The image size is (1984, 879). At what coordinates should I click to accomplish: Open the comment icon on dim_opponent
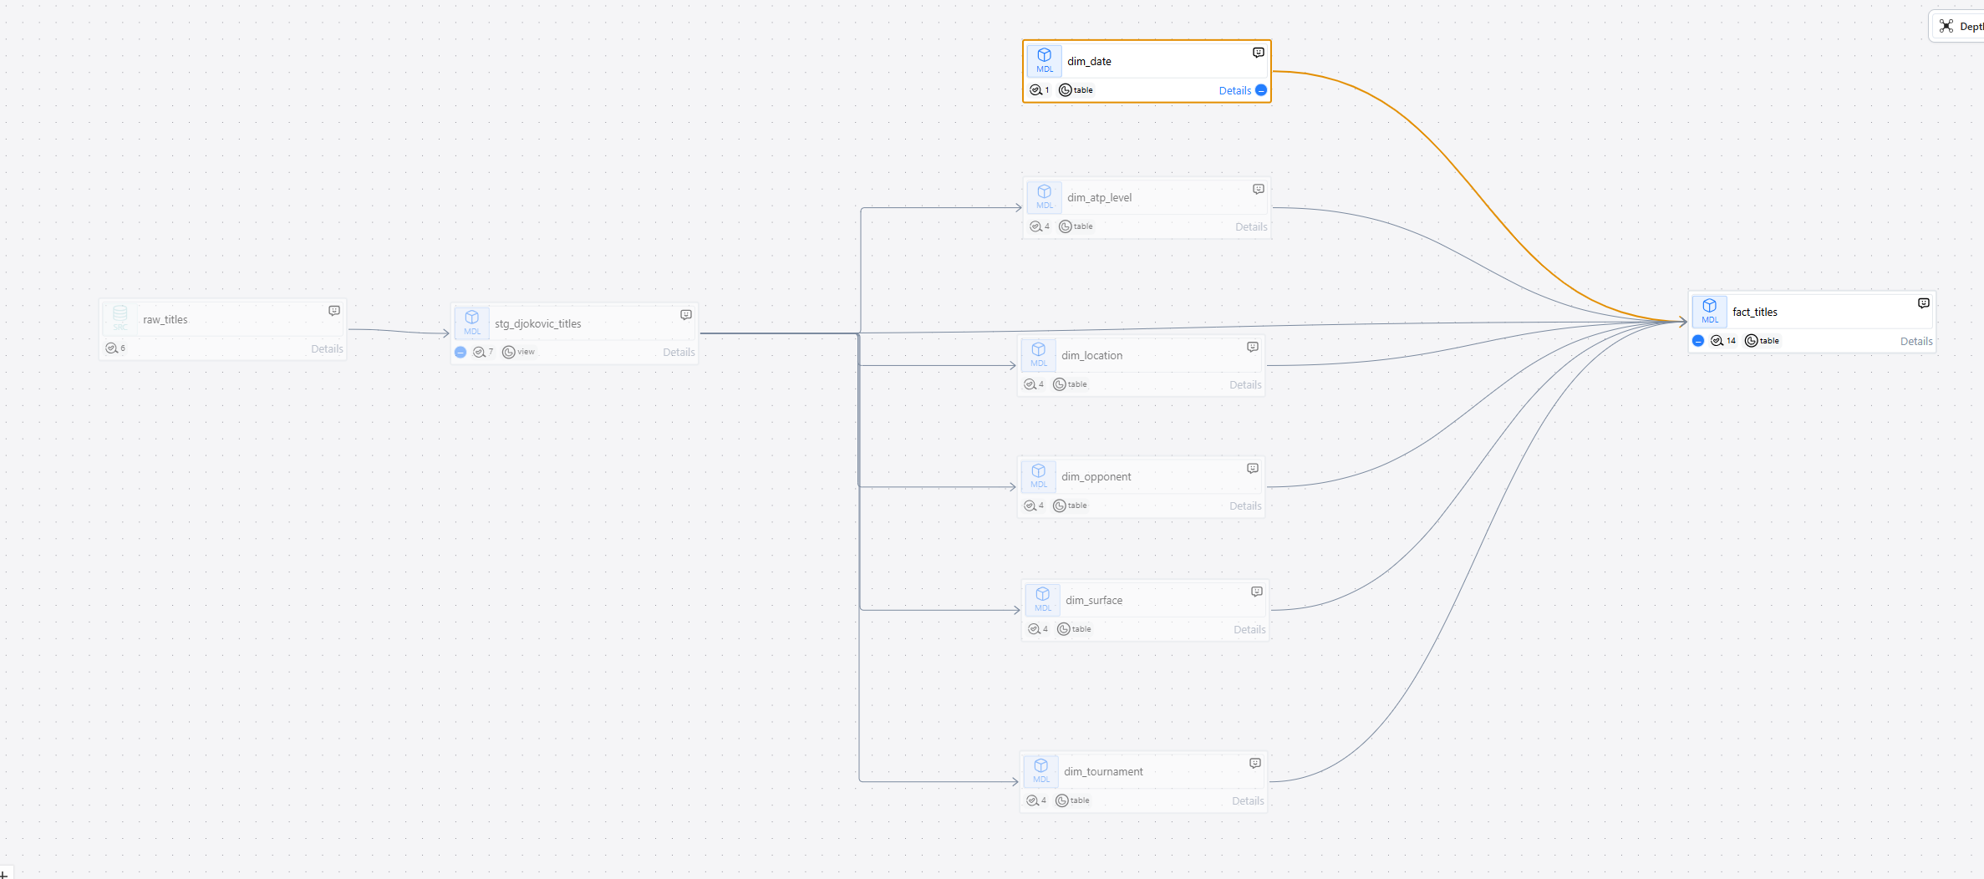coord(1252,468)
